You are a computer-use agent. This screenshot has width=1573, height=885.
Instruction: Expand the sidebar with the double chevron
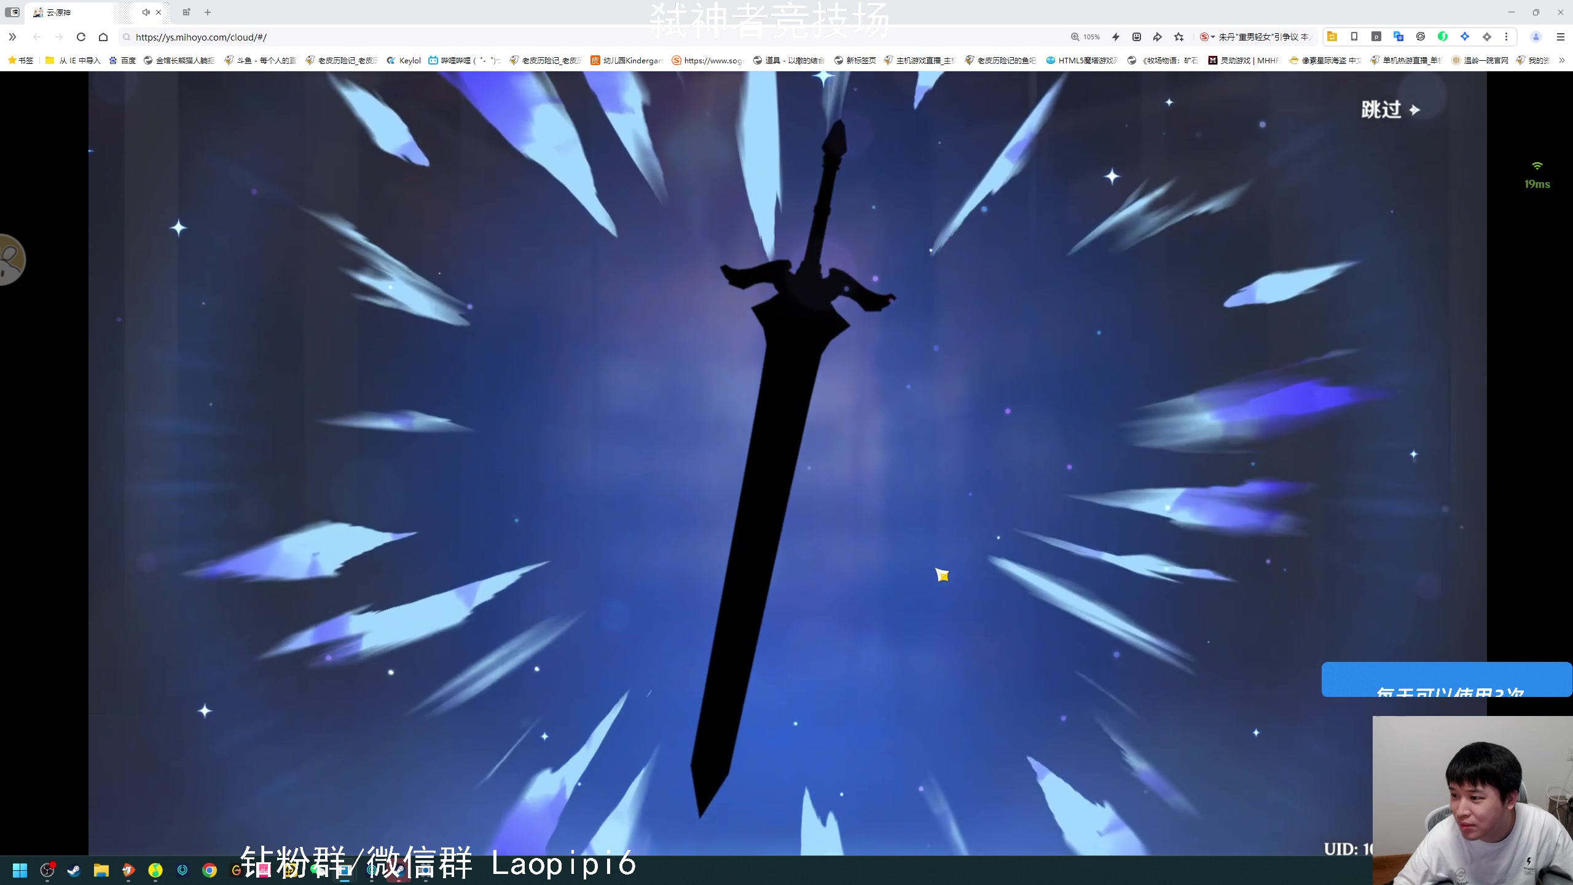(x=12, y=37)
